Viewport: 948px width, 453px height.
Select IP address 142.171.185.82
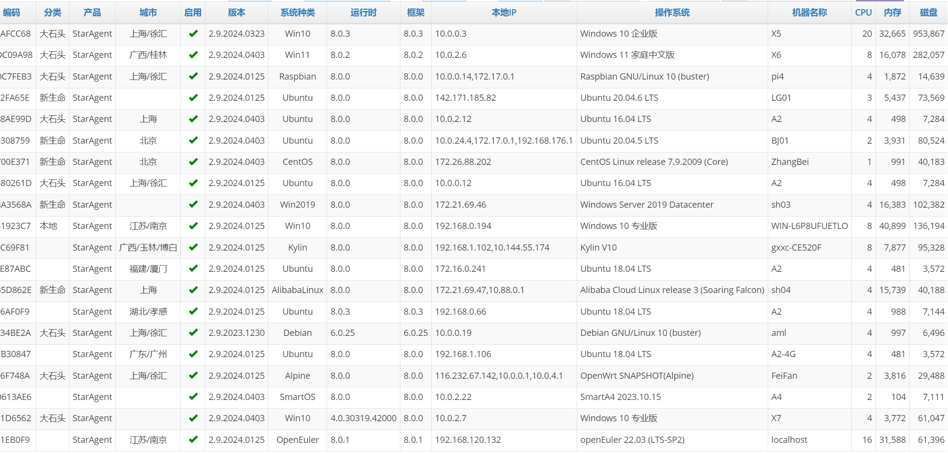point(465,98)
